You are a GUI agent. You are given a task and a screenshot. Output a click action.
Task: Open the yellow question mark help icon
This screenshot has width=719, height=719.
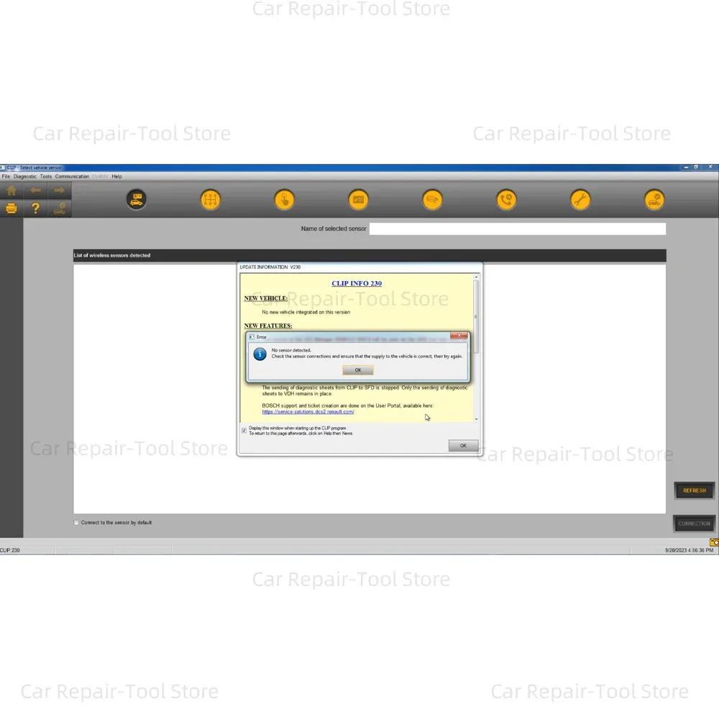[35, 209]
